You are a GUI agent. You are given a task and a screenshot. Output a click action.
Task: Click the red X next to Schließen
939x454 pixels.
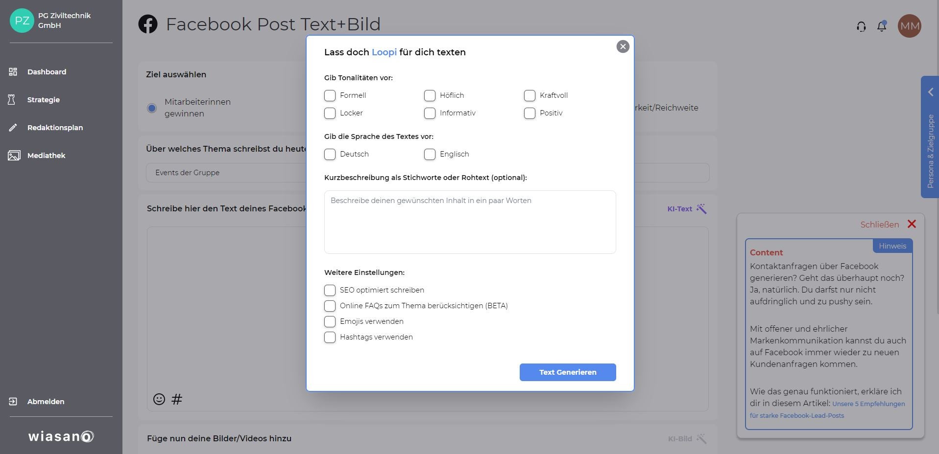tap(912, 224)
